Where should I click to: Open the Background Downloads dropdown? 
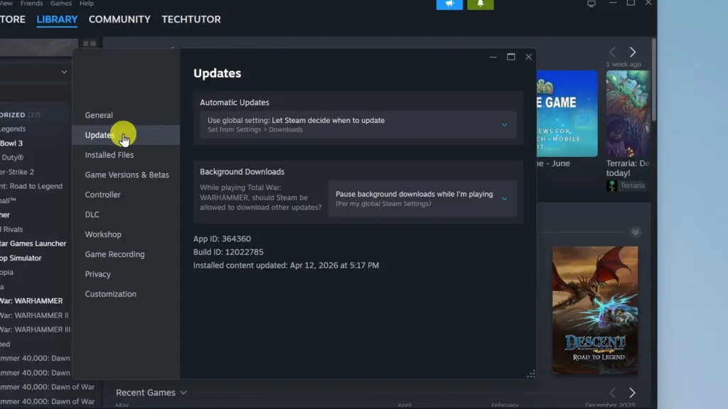pos(422,199)
